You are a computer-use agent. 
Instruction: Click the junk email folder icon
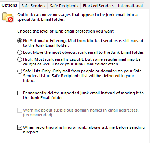point(8,17)
